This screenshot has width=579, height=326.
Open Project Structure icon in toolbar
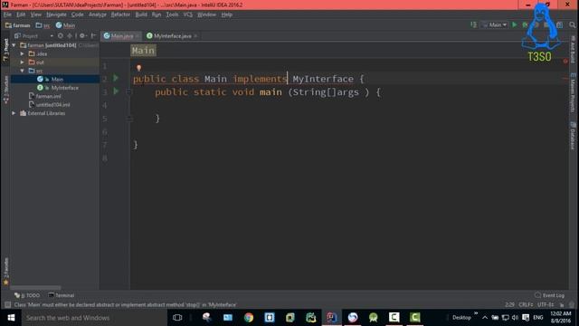click(x=560, y=24)
